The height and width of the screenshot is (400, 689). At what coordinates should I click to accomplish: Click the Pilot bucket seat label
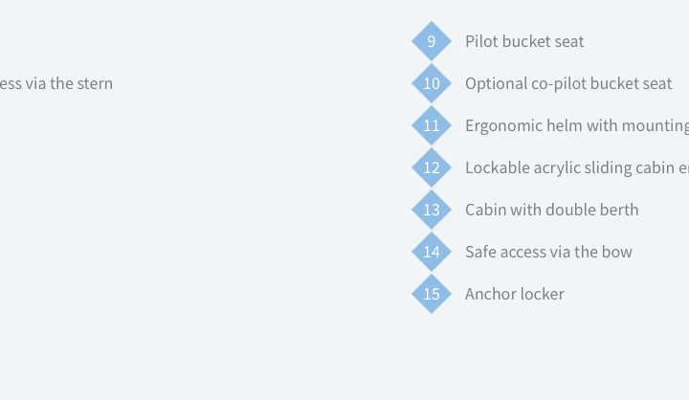[x=524, y=41]
